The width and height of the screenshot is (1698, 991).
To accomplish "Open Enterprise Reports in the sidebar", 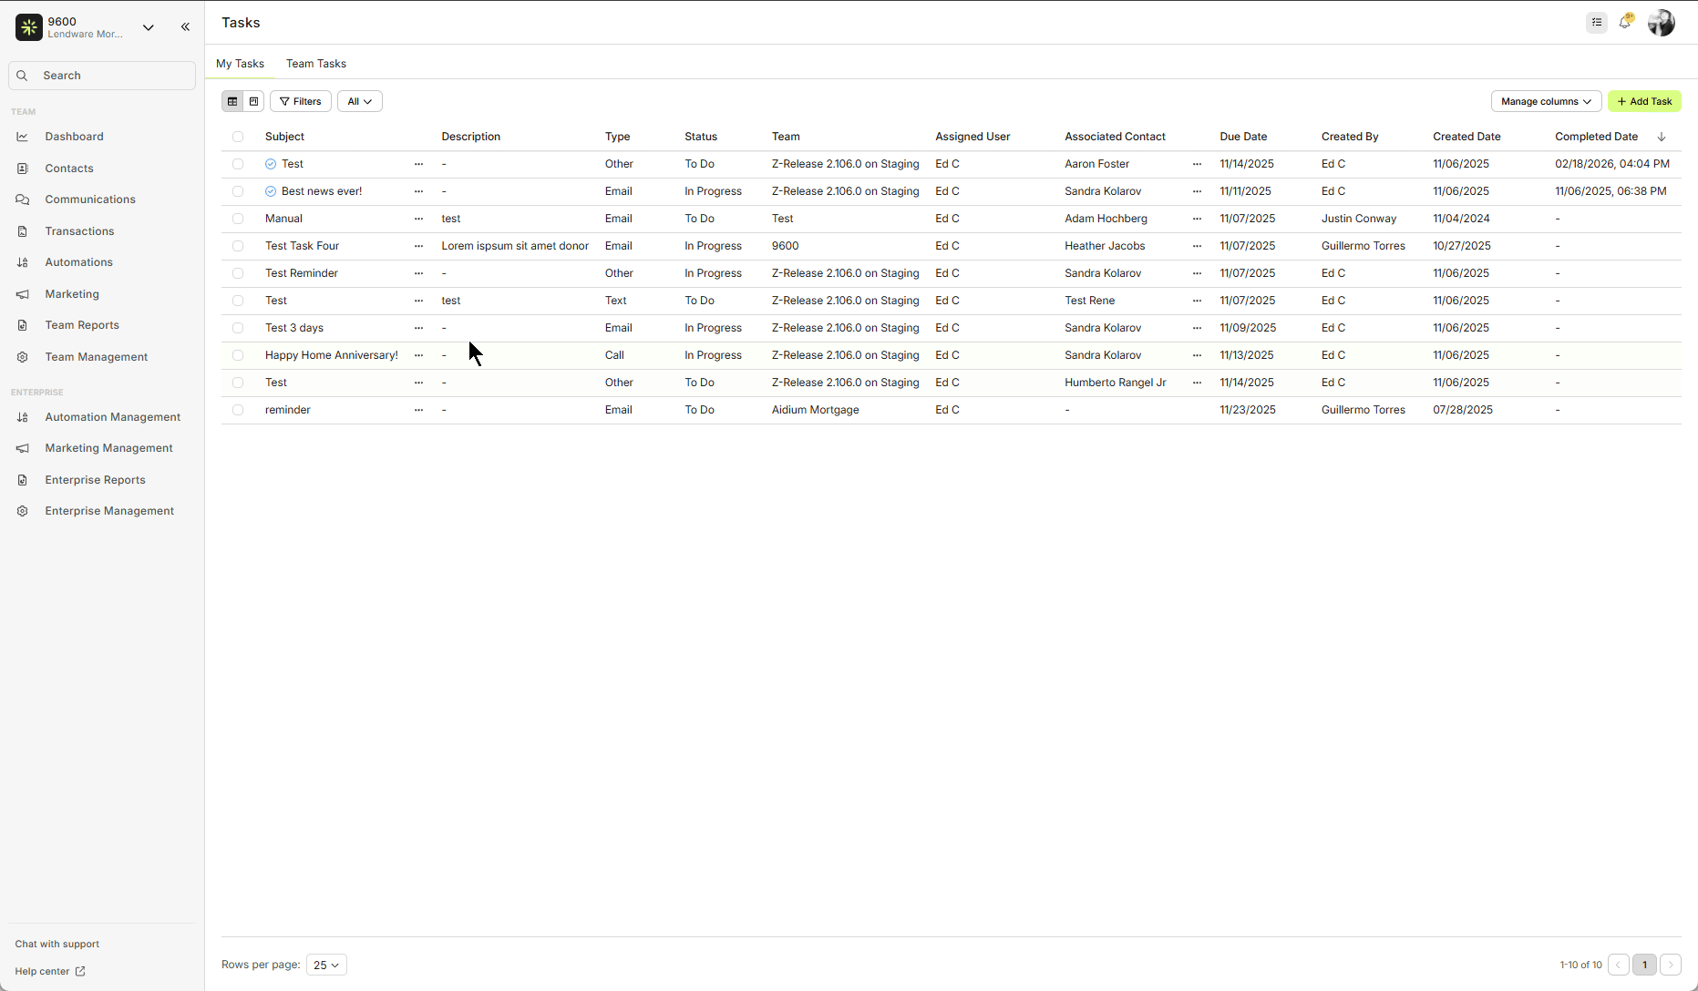I will coord(95,480).
